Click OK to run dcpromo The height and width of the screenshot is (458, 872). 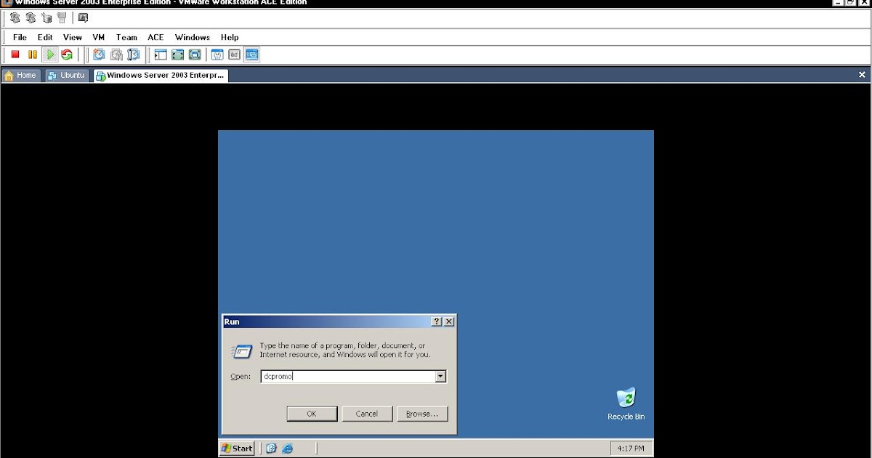pyautogui.click(x=312, y=413)
